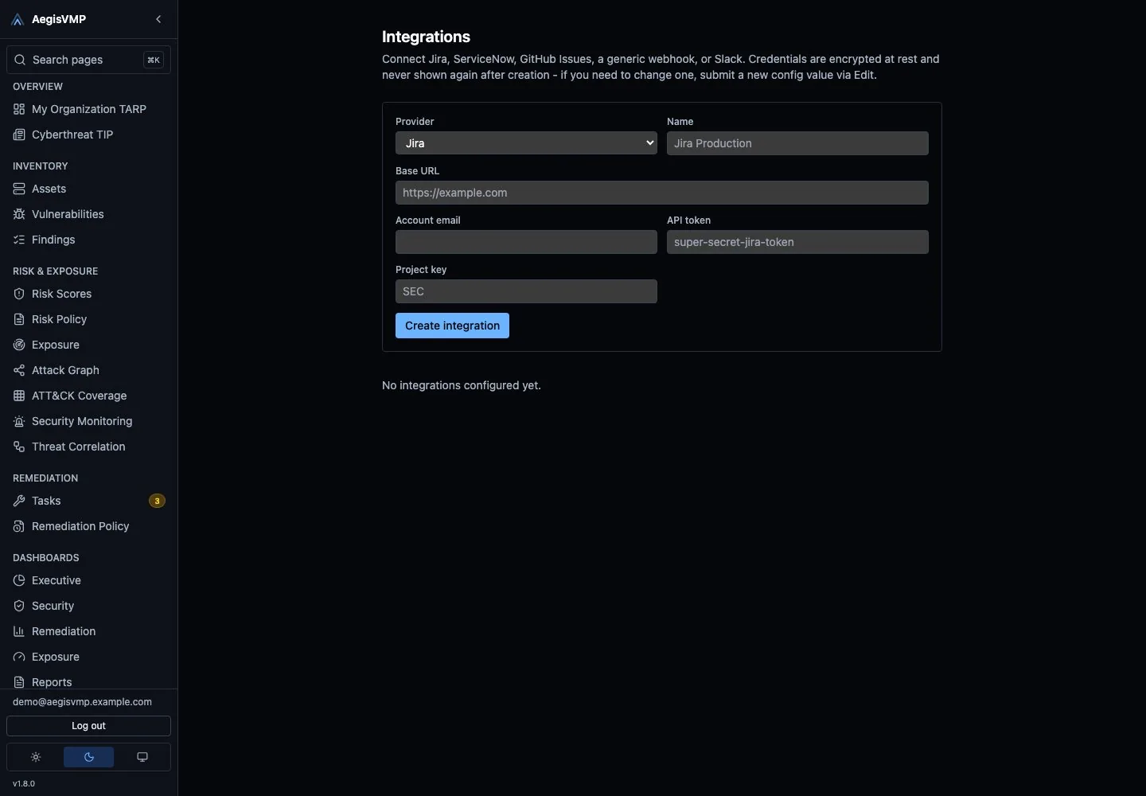Screen dimensions: 1146x796
Task: Open Security Monitoring page
Action: [88, 421]
